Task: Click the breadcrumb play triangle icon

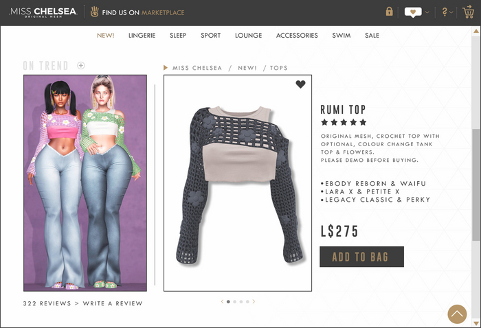Action: click(x=166, y=68)
